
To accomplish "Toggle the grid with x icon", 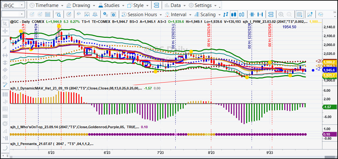I will pos(299,15).
